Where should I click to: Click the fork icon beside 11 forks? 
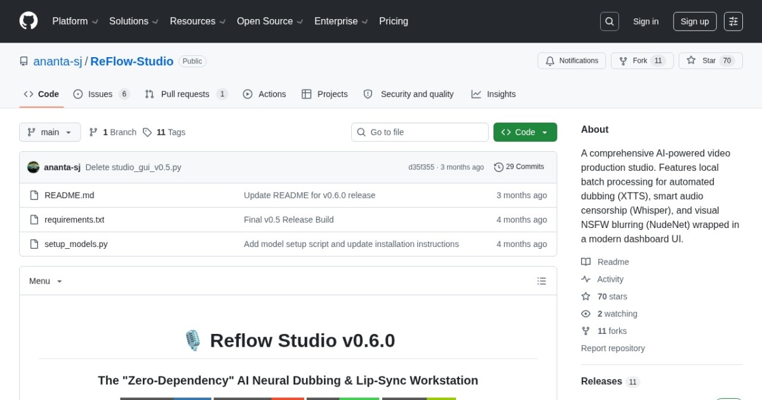click(x=585, y=331)
